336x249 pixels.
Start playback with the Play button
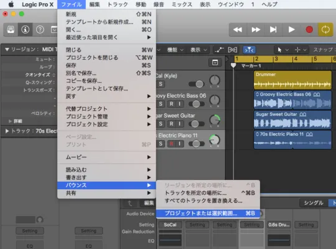click(291, 30)
